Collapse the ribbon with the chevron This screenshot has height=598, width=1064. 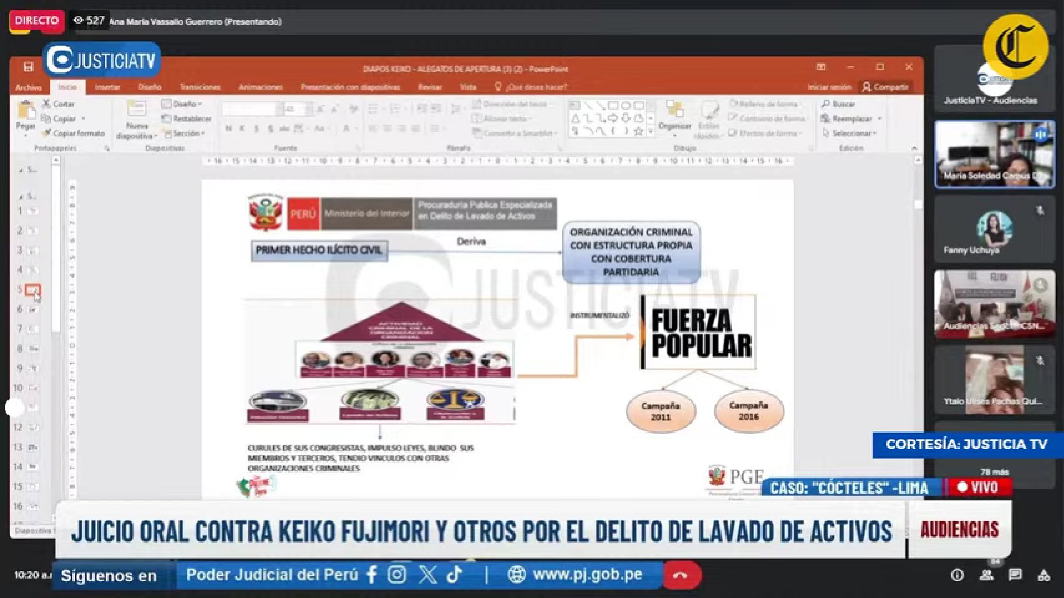point(914,148)
